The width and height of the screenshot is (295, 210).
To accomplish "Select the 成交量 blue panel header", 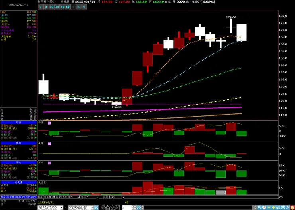I will click(x=18, y=182).
